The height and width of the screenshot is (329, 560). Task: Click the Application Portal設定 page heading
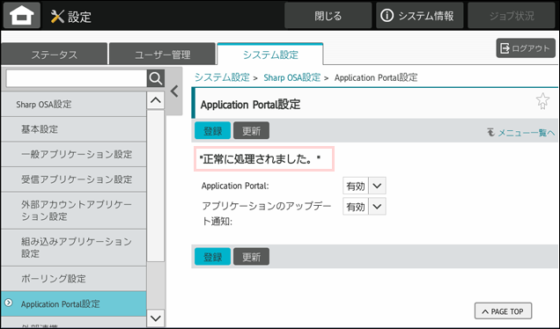pyautogui.click(x=250, y=105)
